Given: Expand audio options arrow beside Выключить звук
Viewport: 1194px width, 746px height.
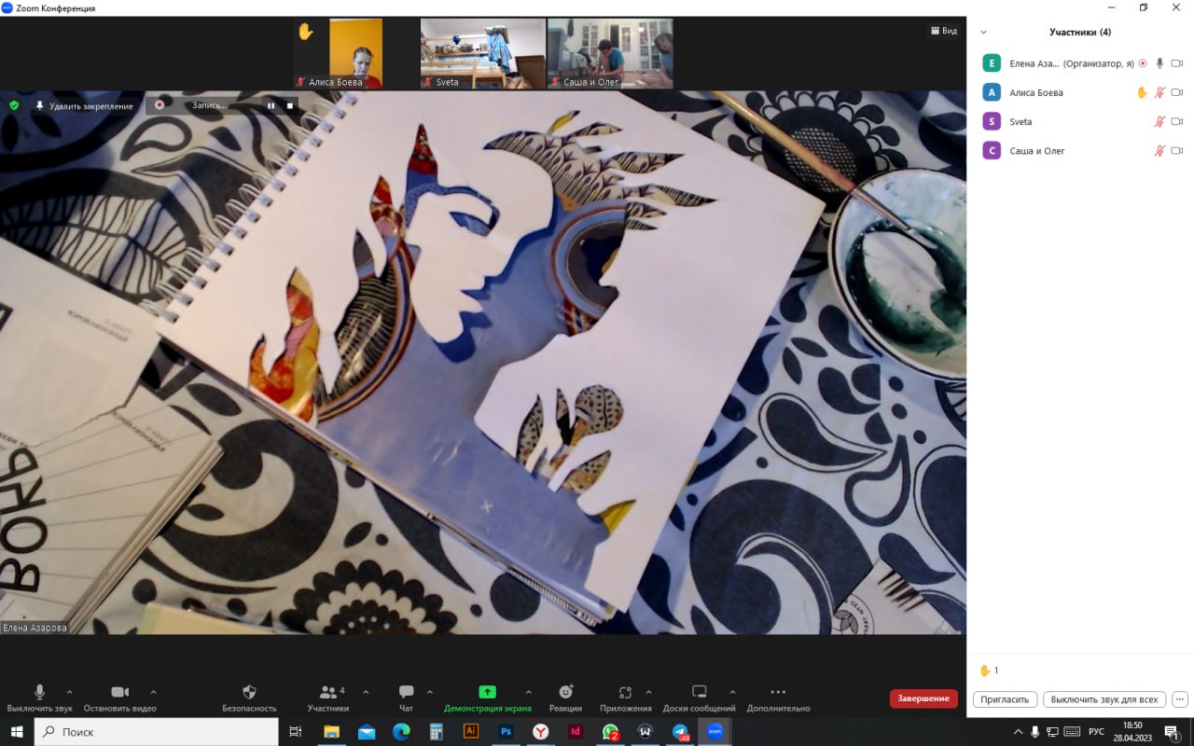Looking at the screenshot, I should point(69,692).
